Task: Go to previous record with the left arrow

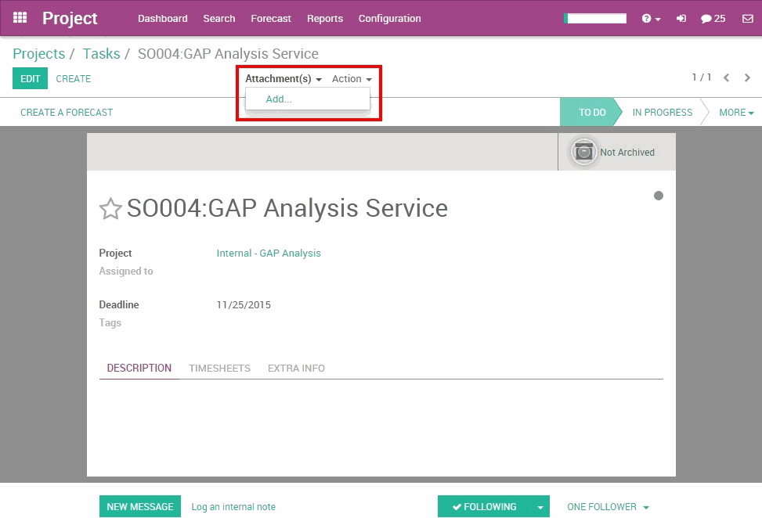Action: [x=727, y=78]
